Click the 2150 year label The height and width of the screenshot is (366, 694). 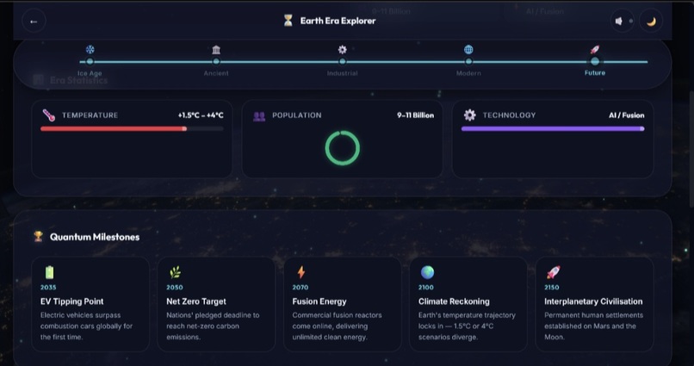coord(551,288)
